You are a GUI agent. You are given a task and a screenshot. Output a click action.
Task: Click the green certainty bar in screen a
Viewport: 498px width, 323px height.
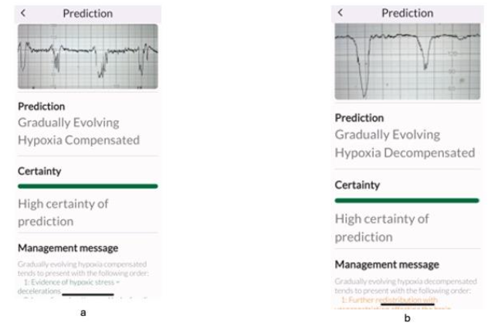87,186
